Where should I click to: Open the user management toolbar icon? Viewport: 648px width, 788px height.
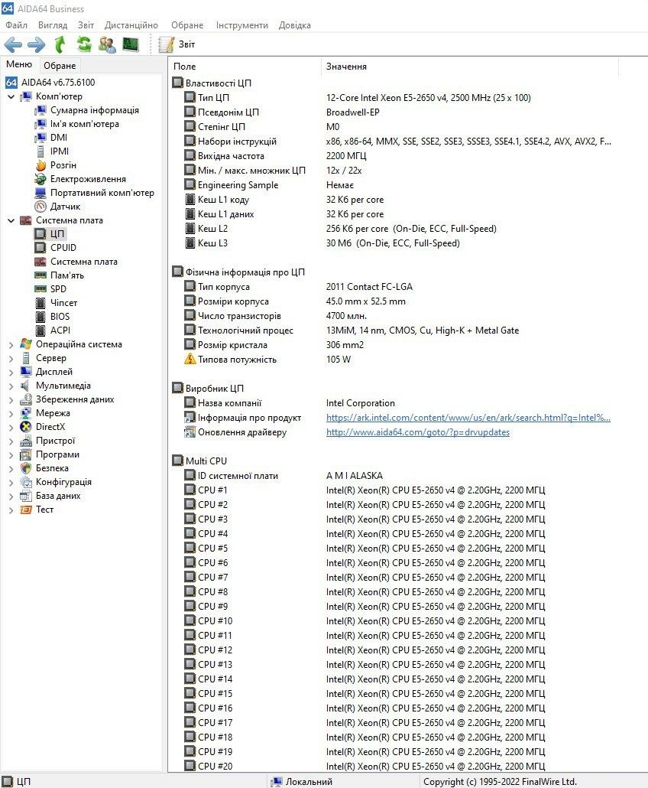point(107,44)
